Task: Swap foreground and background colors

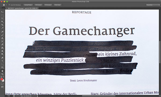Action: (x=3, y=76)
